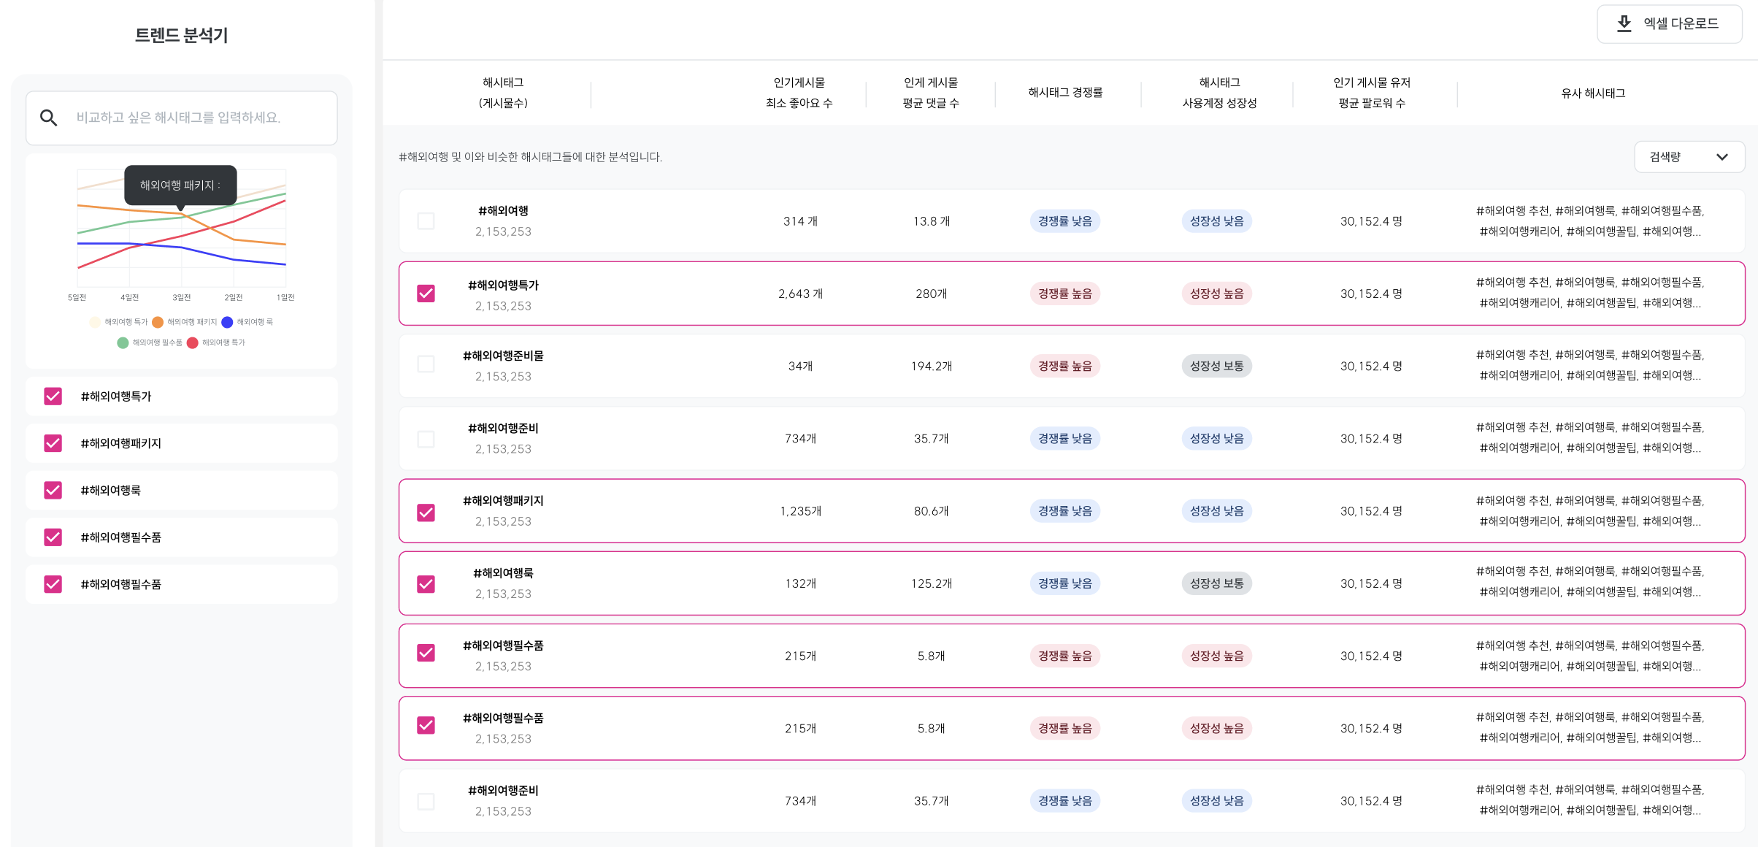Click the 80.6개 comments value
The height and width of the screenshot is (847, 1758).
(932, 511)
